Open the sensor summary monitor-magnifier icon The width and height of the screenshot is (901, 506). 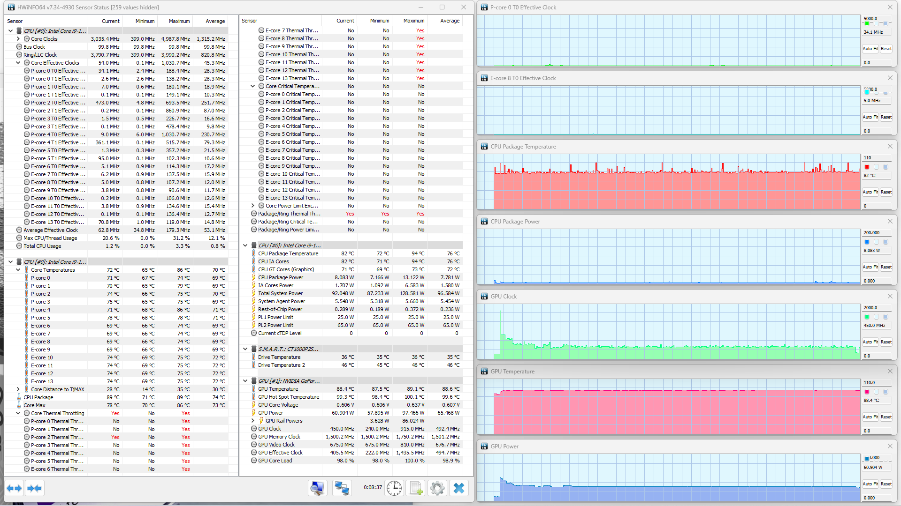point(318,488)
